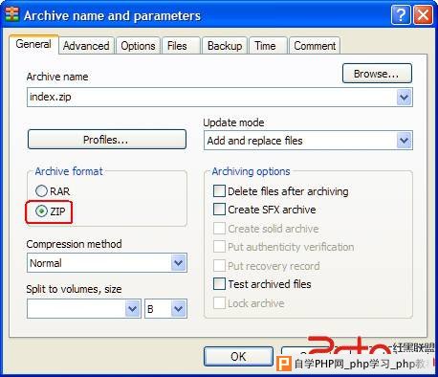The width and height of the screenshot is (438, 377).
Task: Click the WinRAR icon in the title bar
Action: 11,14
